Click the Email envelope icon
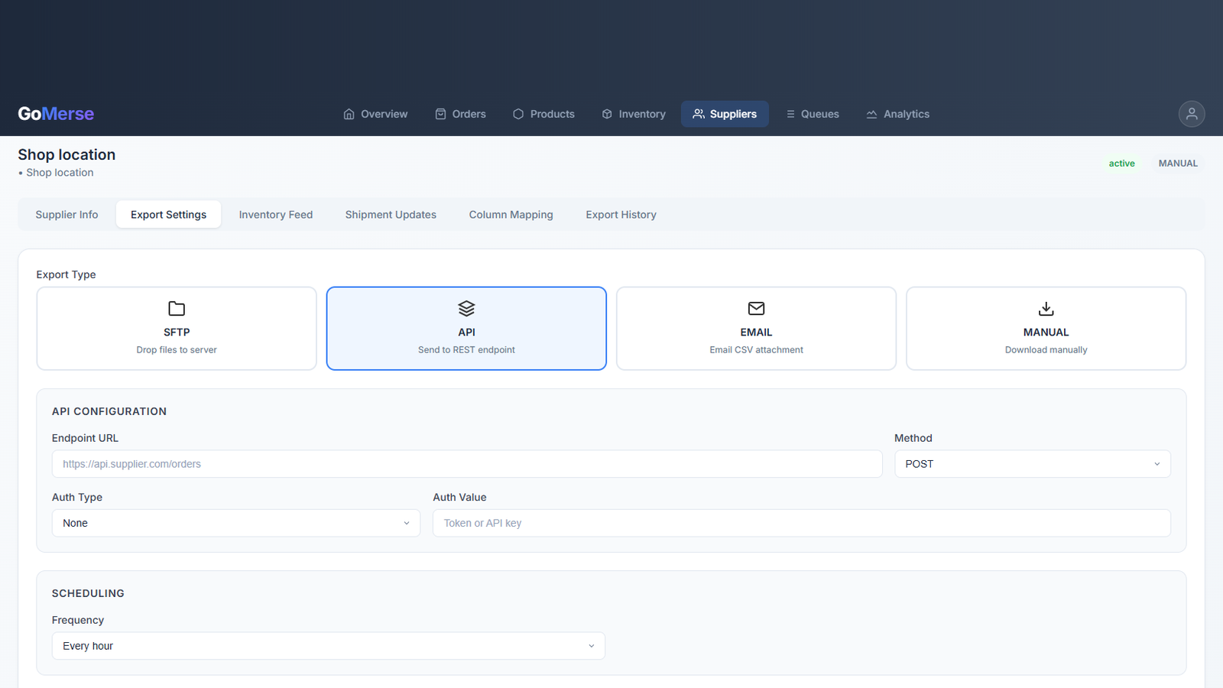 pyautogui.click(x=756, y=309)
